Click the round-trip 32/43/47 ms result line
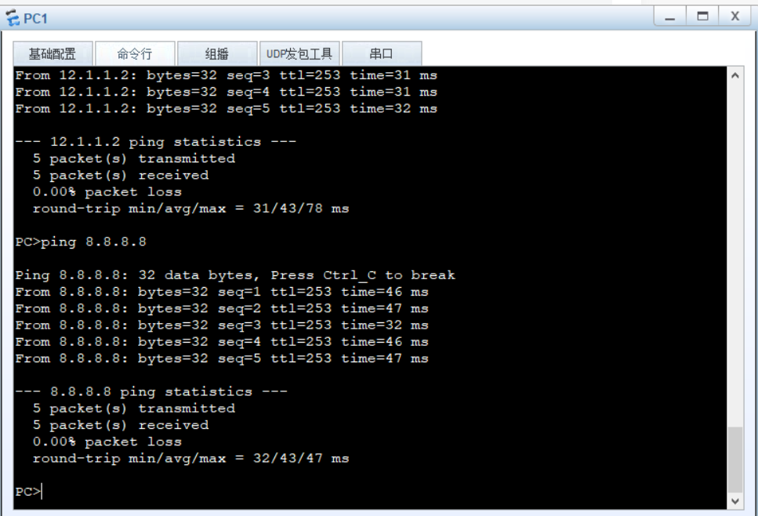Screen dimensions: 758x516 click(x=190, y=458)
